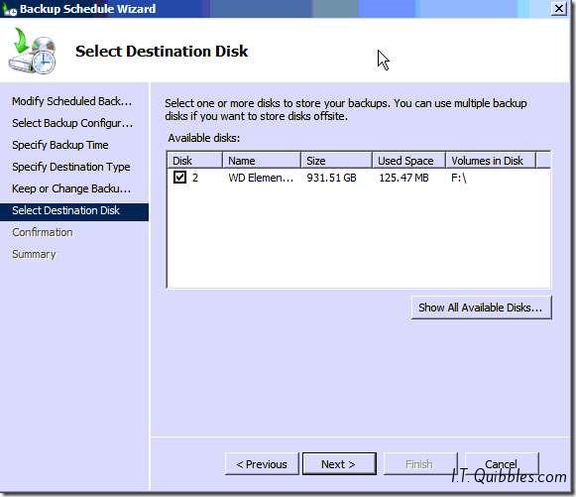The height and width of the screenshot is (497, 576).
Task: Sort by the Size column header
Action: tap(336, 161)
